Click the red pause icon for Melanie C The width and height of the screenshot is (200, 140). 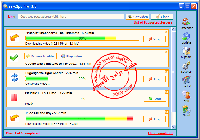pos(14,97)
